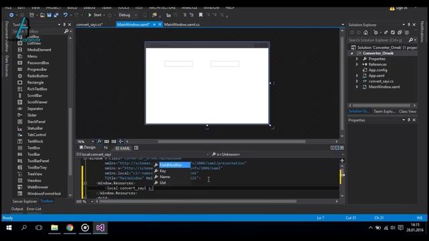This screenshot has width=429, height=241.
Task: Open Chrome from taskbar
Action: [70, 228]
